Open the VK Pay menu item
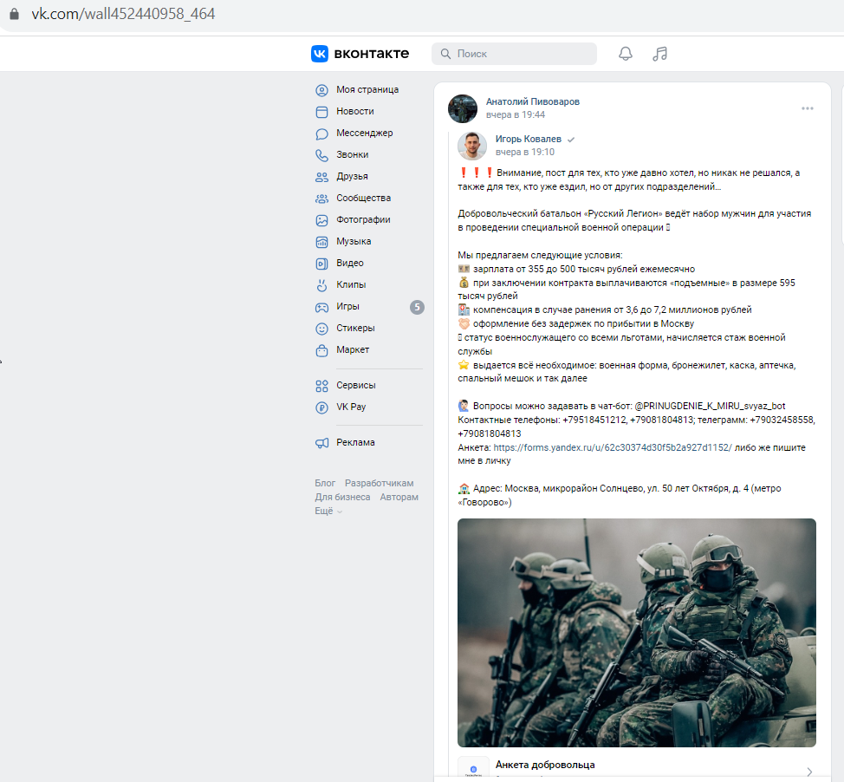This screenshot has width=844, height=782. click(351, 407)
